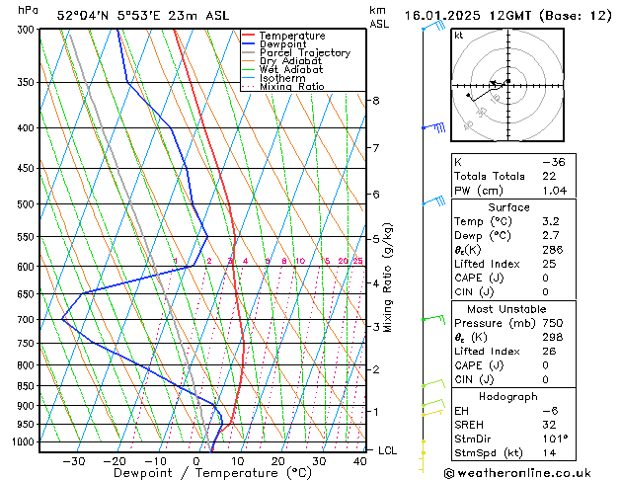Click the 'Mixing Ratio (g/kg)' vertical axis title
Viewport: 621px width, 480px height.
coord(388,278)
